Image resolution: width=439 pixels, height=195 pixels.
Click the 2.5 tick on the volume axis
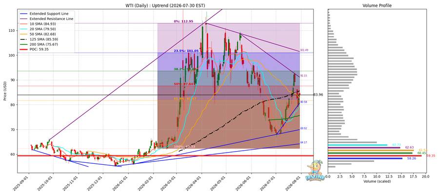click(x=340, y=176)
